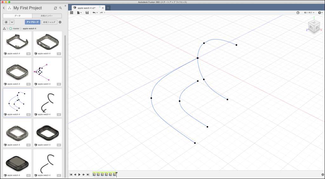The image size is (325, 179).
Task: Click the project icon beside My First Project
Action: (9, 8)
